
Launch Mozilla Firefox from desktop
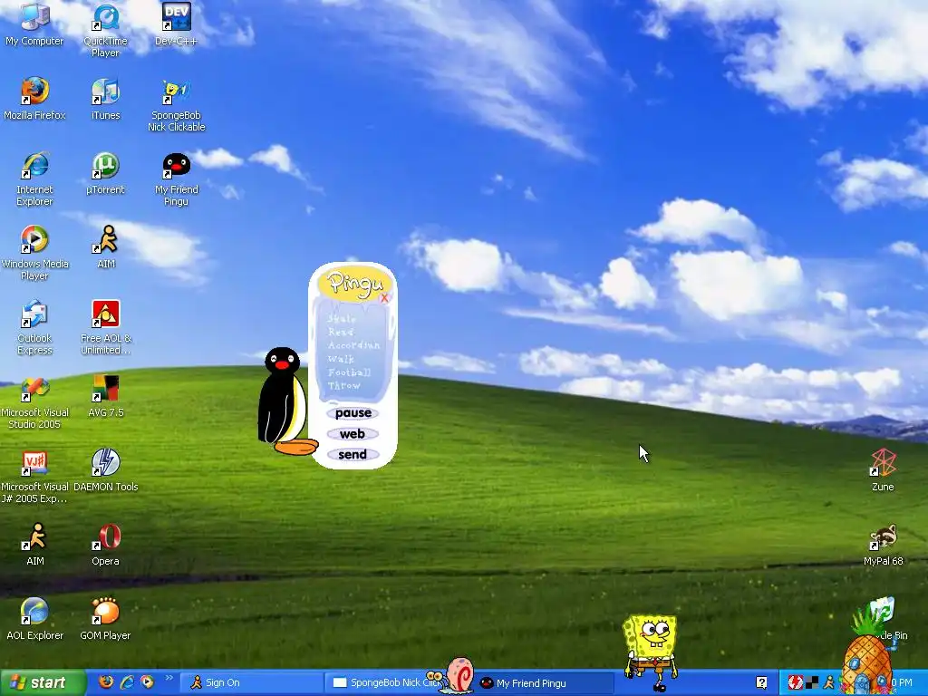click(34, 99)
